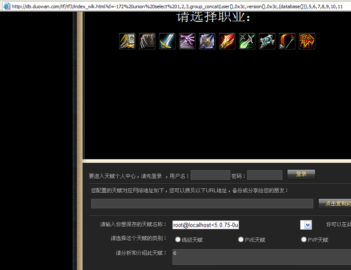Screen dimensions: 351x270
Task: Click the 登录 login button
Action: tap(301, 174)
